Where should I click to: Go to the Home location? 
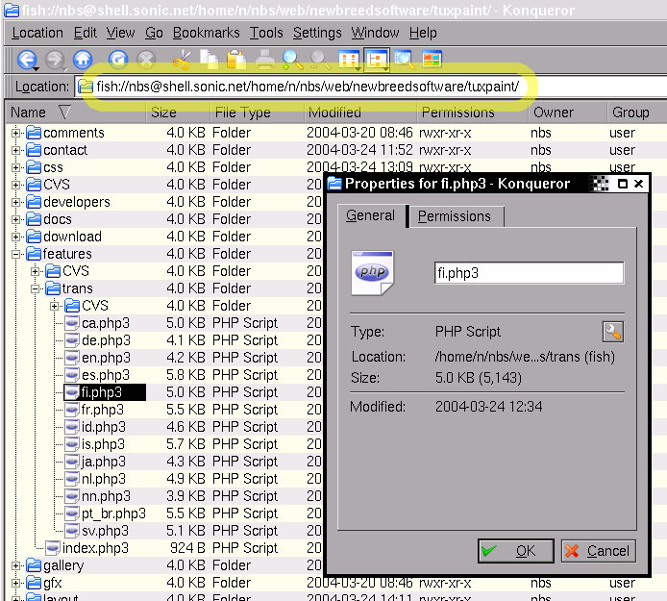pos(83,60)
